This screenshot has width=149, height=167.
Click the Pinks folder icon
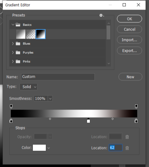18,61
